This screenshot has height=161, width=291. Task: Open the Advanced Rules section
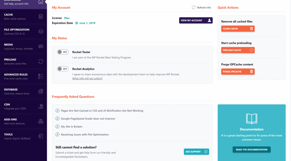coord(23,77)
